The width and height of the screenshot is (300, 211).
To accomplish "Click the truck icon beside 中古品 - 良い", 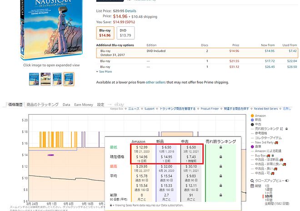I will pos(275,169).
